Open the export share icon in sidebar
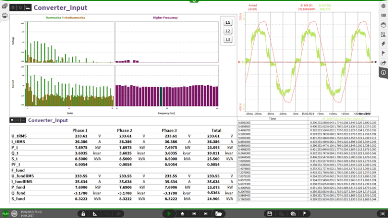The height and width of the screenshot is (218, 388). point(383,63)
